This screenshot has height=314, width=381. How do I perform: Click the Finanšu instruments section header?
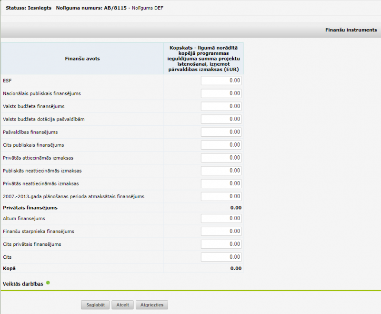click(351, 30)
